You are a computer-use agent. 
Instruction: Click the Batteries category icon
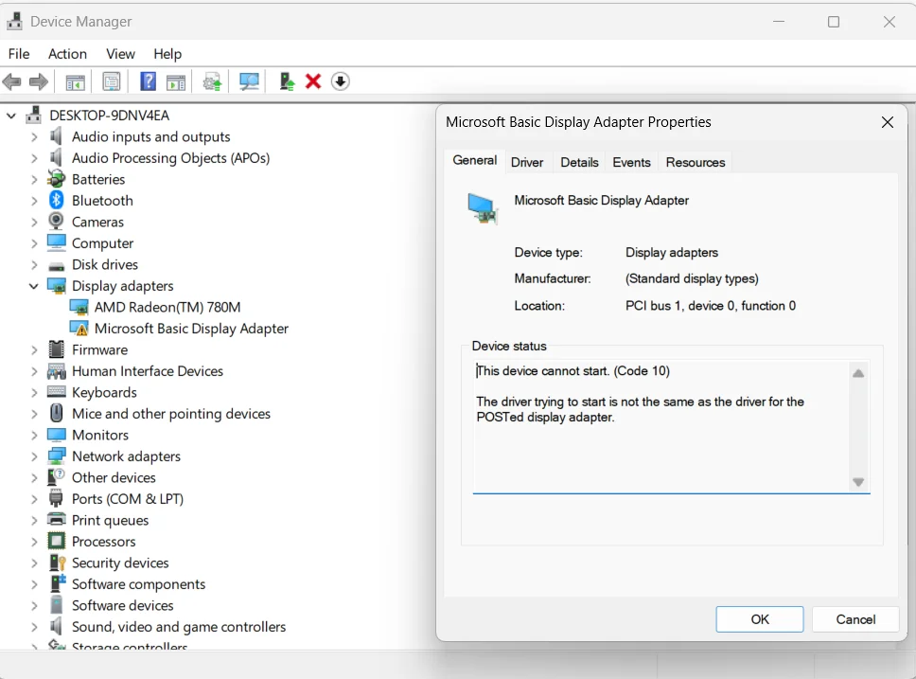click(56, 178)
